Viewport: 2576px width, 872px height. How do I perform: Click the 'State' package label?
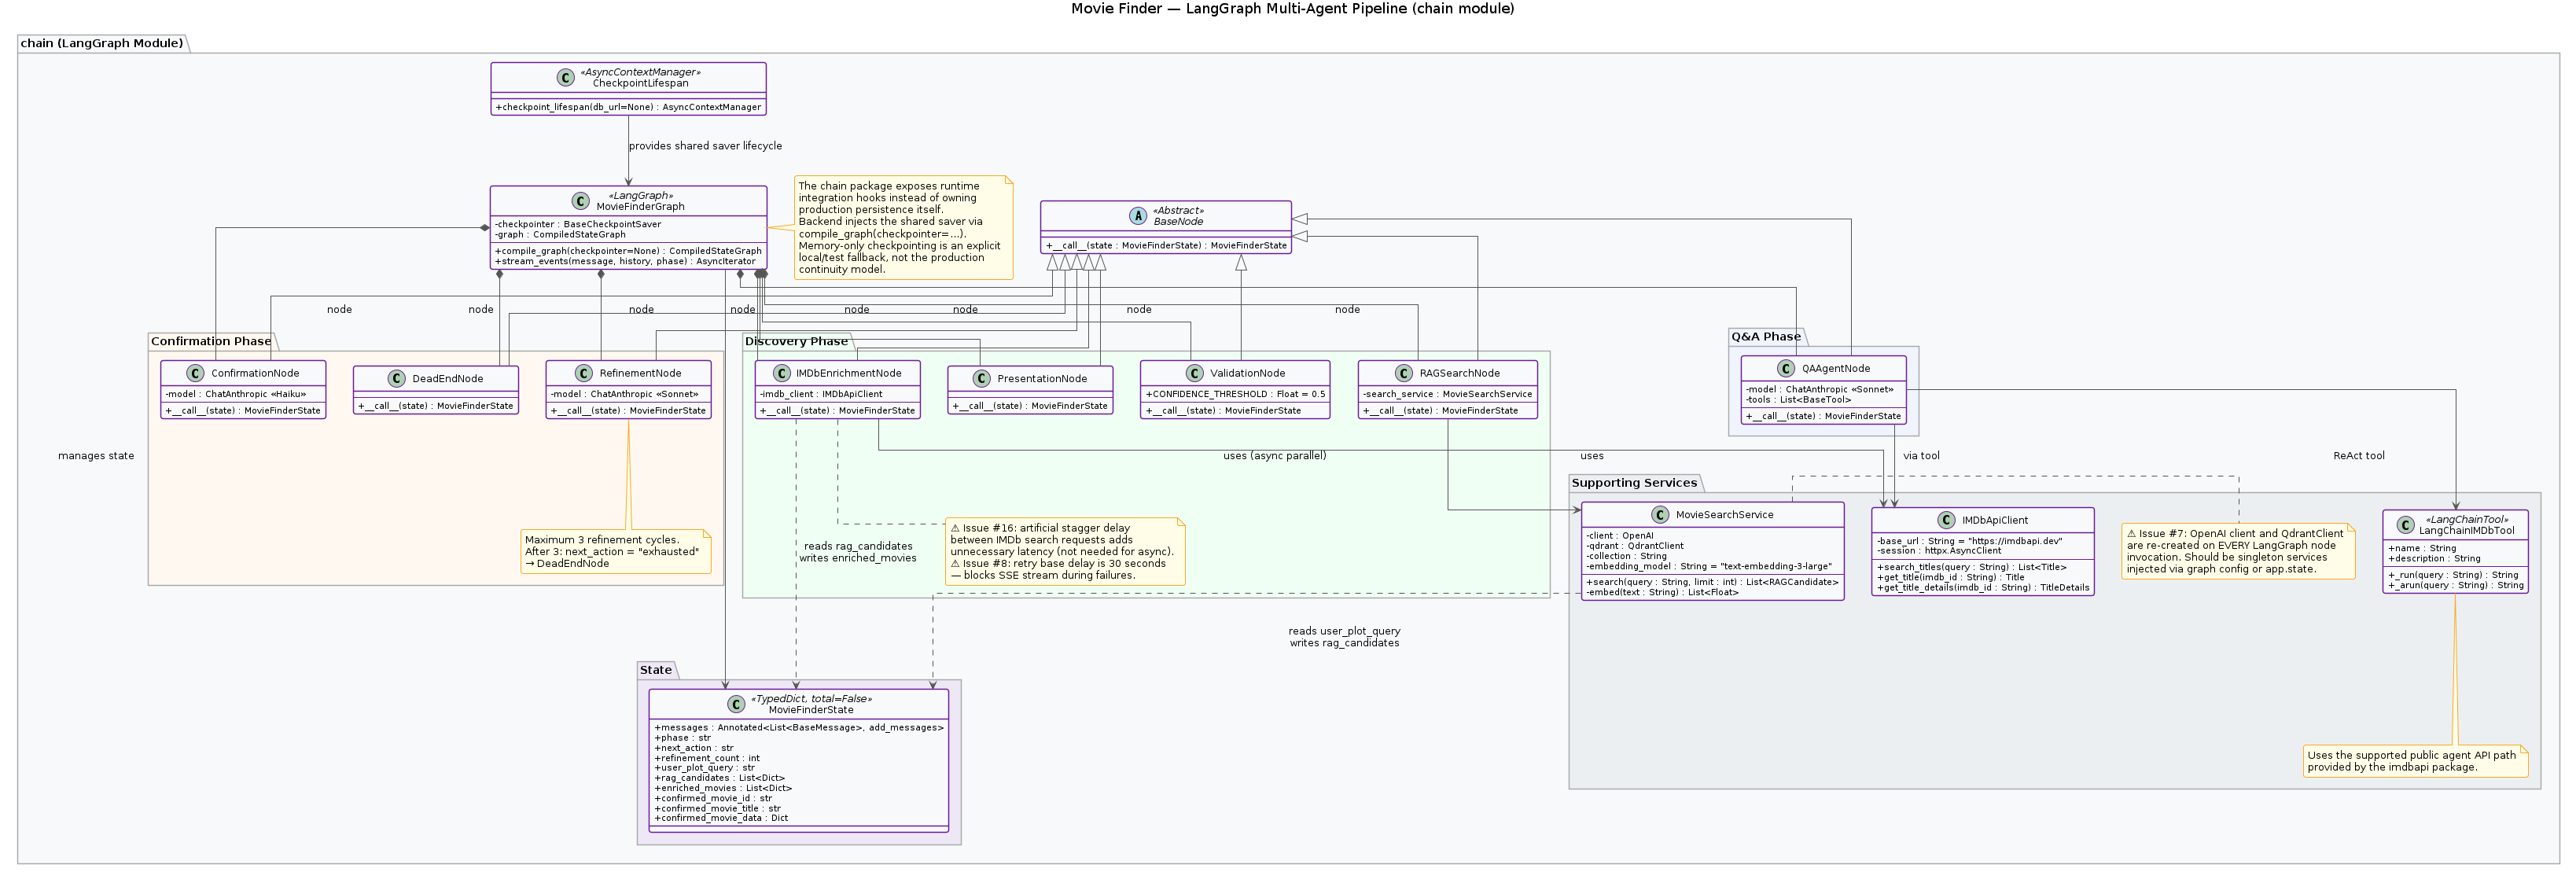[656, 670]
